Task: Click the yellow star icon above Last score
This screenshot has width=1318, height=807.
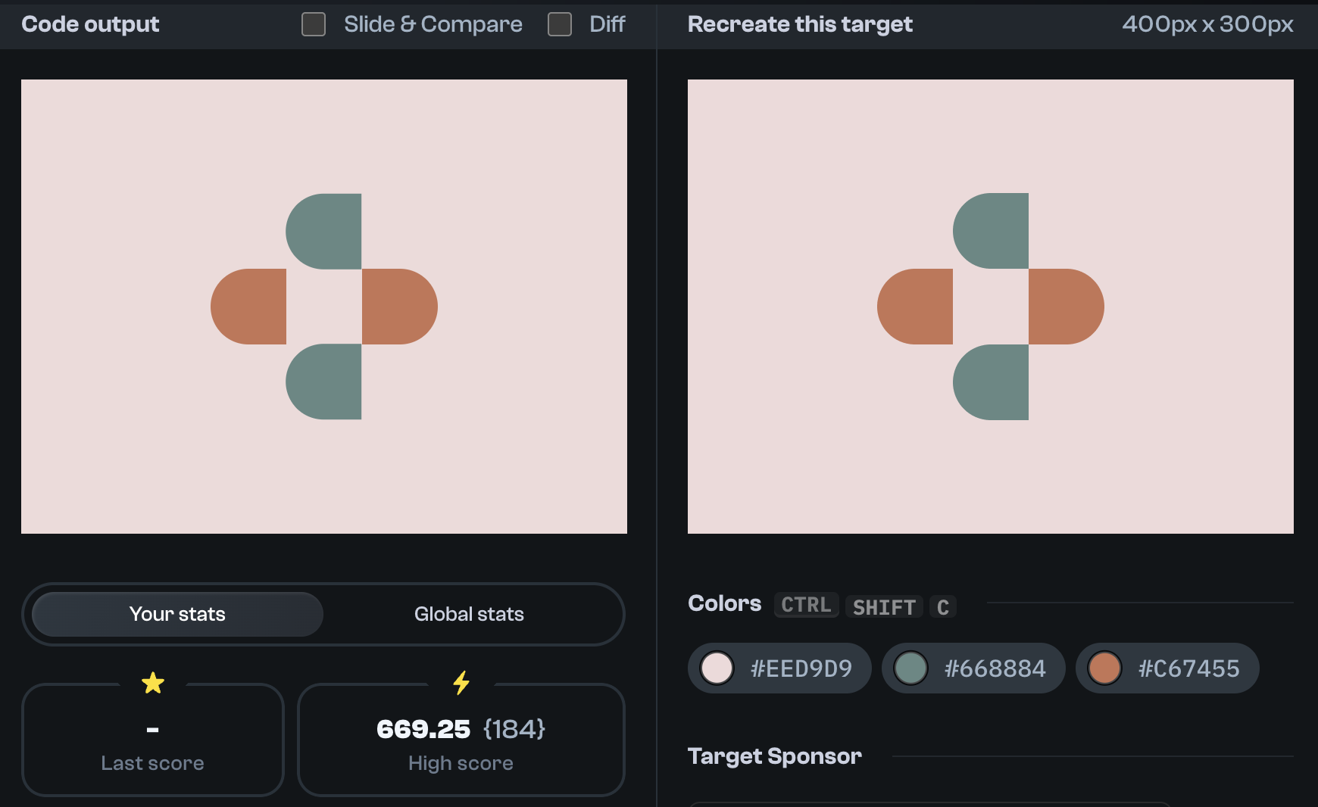Action: pos(153,682)
